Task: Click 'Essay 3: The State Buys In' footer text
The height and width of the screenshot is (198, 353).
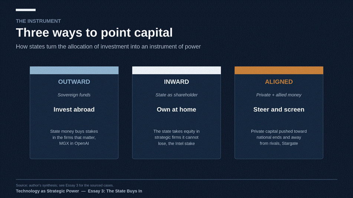Action: 115,191
